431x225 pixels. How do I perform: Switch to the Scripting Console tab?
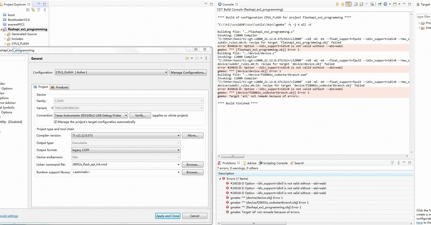(273, 163)
